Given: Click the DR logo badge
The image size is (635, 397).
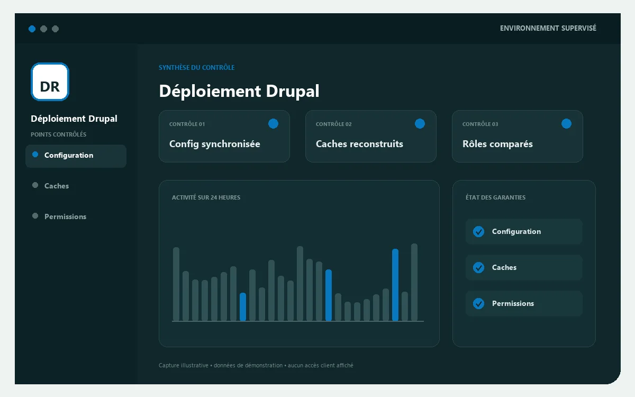Looking at the screenshot, I should [50, 82].
